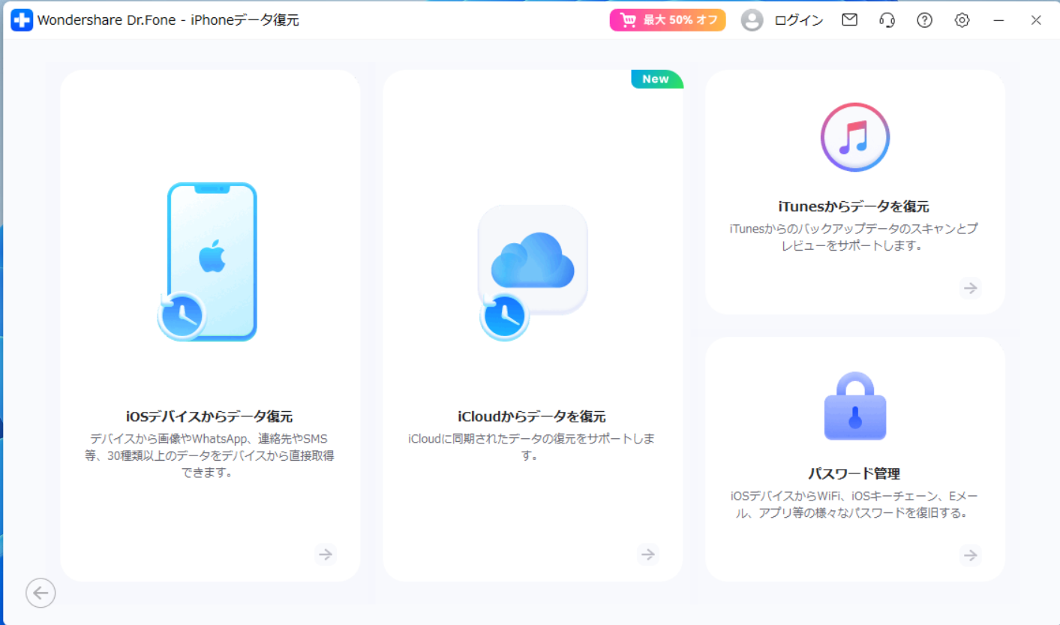Click arrow in パスワード管理 card
The image size is (1060, 625).
pyautogui.click(x=971, y=555)
